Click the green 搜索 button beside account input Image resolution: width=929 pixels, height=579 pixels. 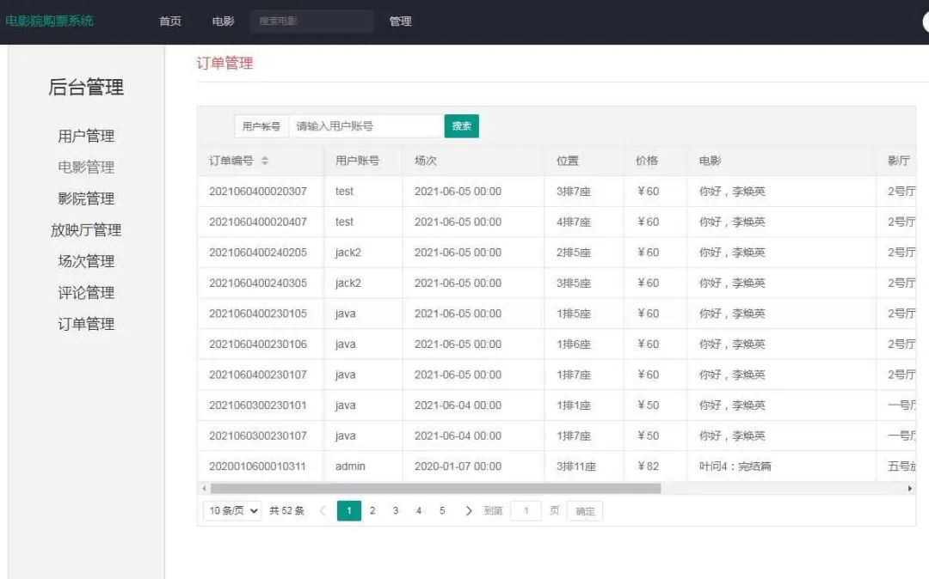pos(461,125)
